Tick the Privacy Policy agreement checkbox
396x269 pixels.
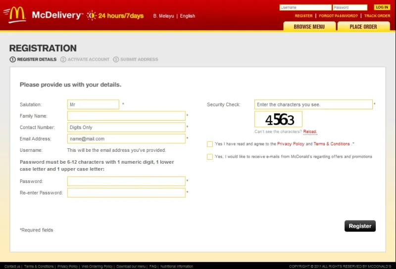coord(209,144)
